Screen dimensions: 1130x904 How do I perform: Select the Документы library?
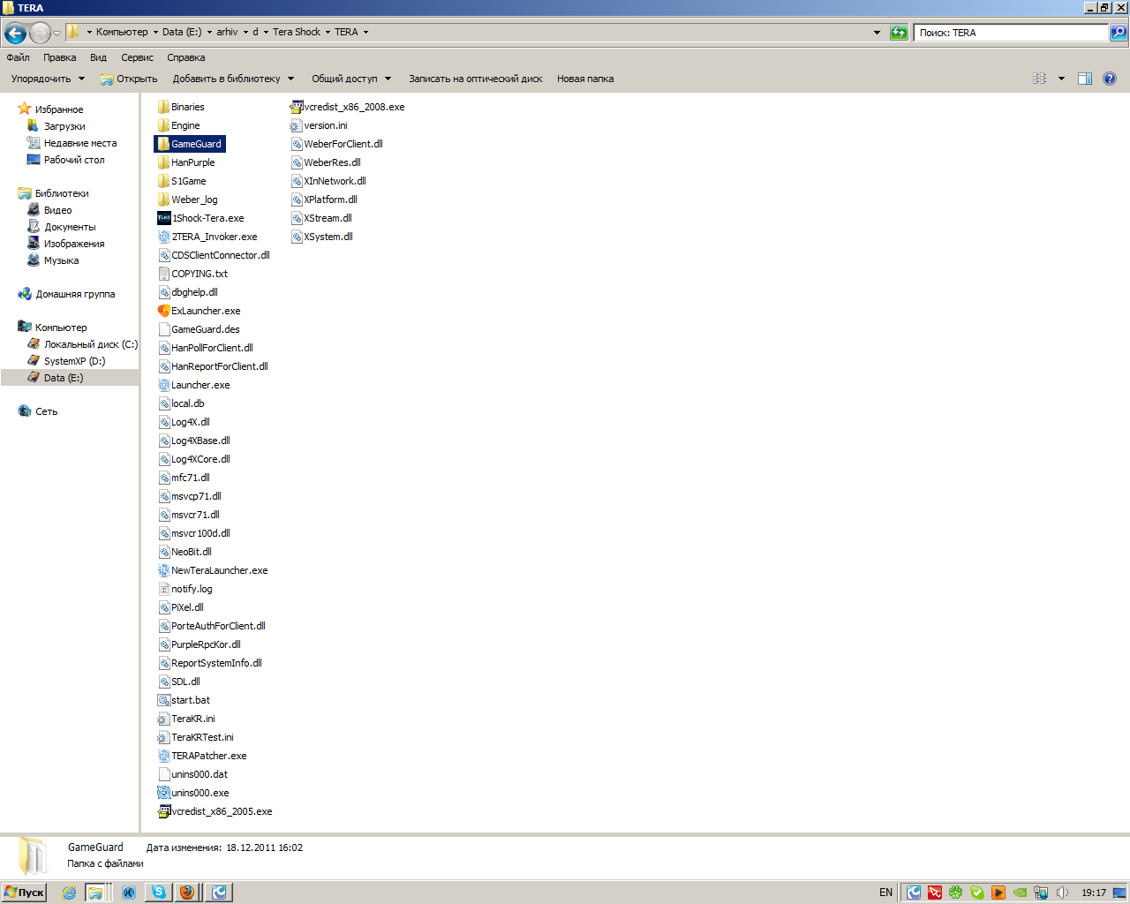point(70,227)
